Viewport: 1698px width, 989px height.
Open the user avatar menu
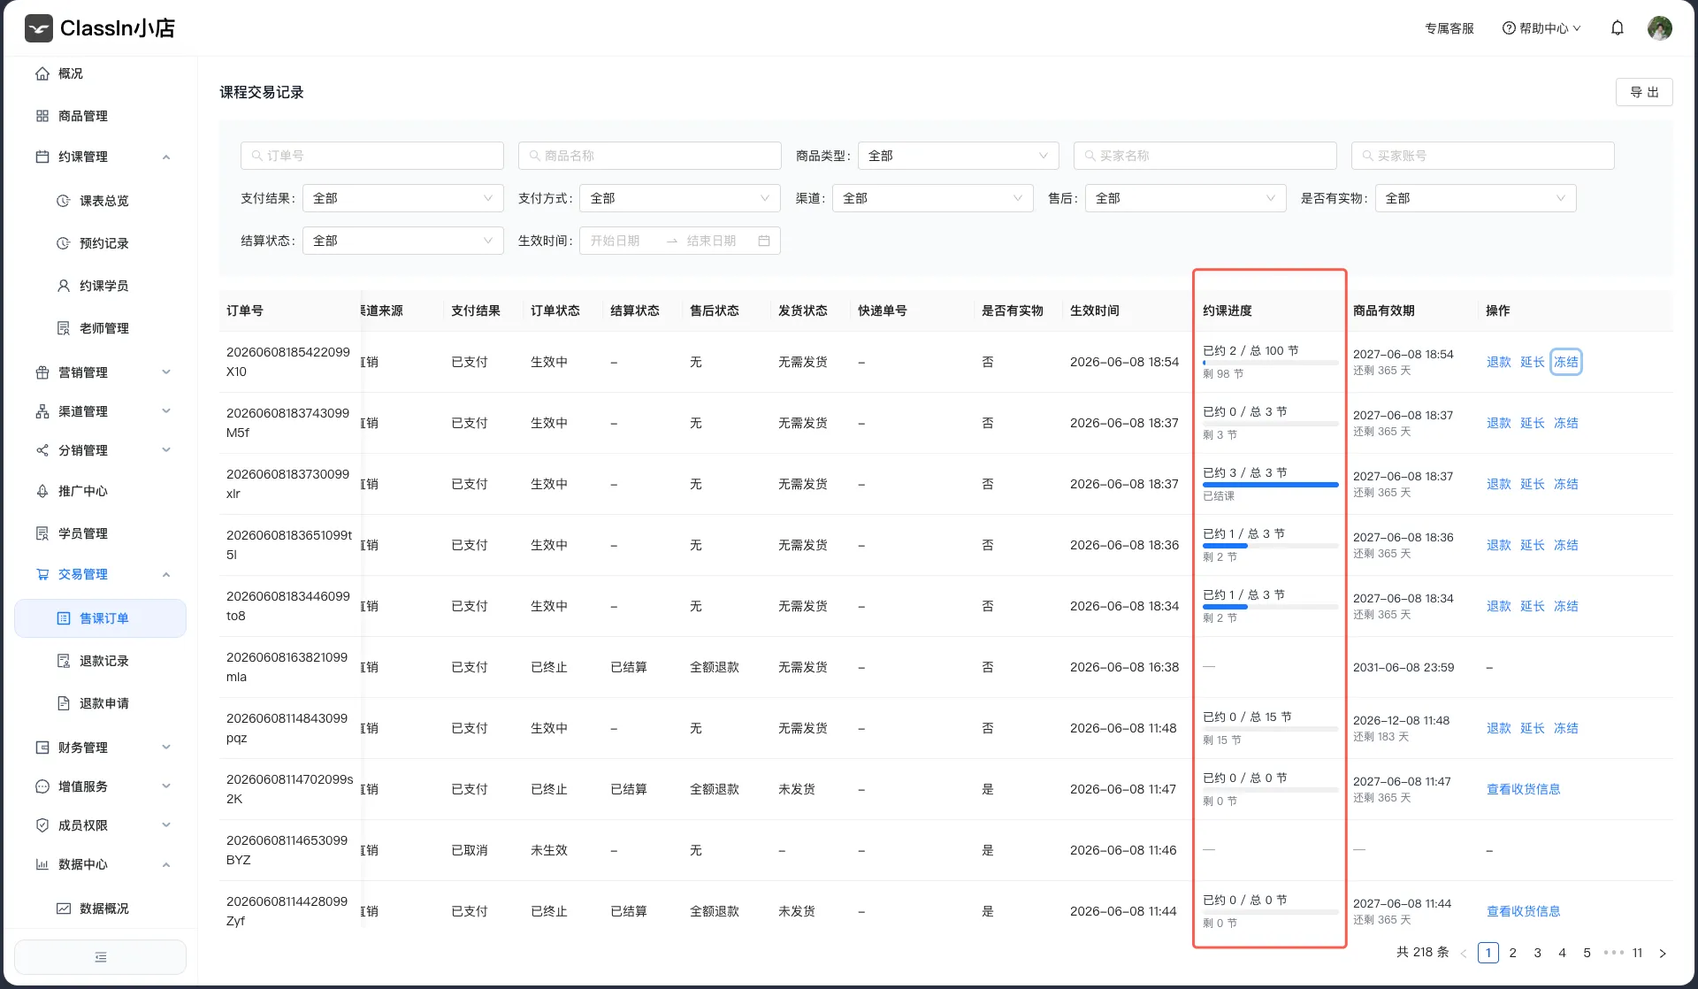coord(1660,28)
